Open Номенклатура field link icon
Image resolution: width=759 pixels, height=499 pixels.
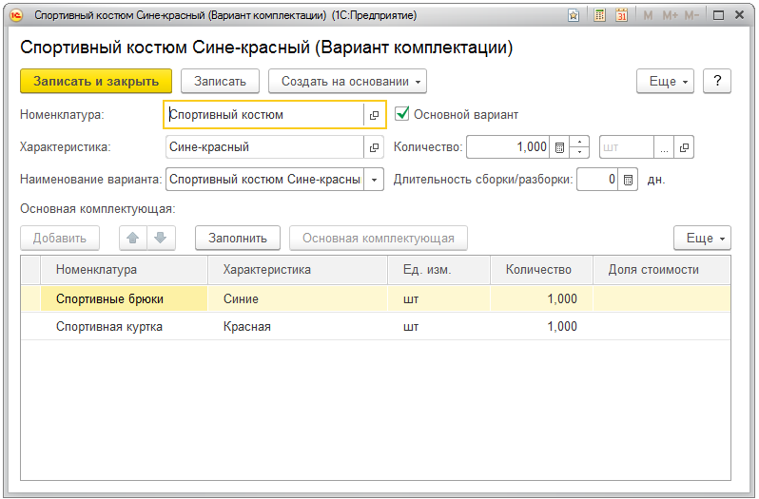374,115
